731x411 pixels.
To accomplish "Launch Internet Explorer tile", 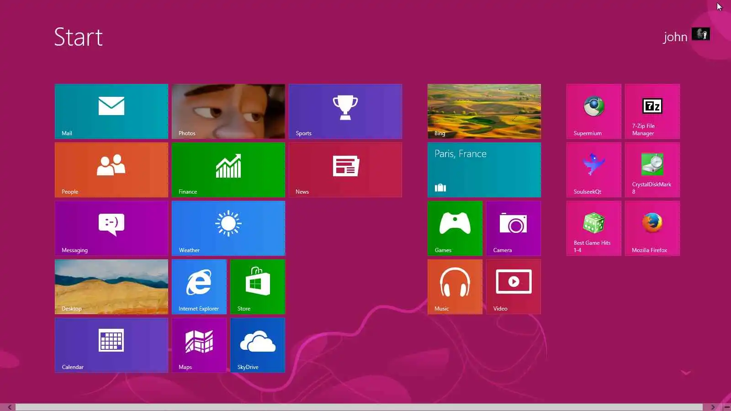I will (199, 287).
